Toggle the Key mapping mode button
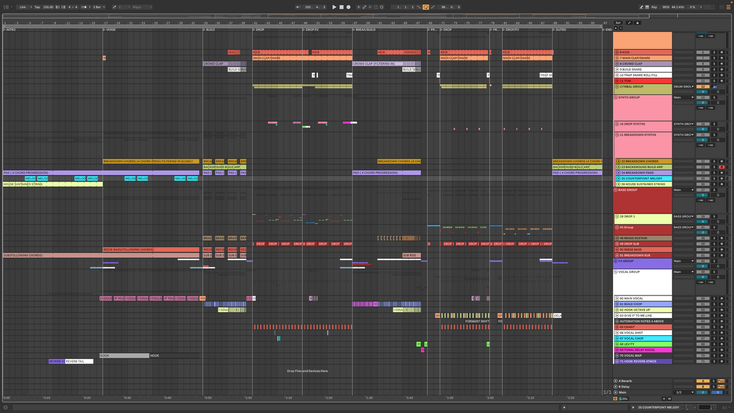Viewport: 734px width, 413px height. (x=654, y=7)
